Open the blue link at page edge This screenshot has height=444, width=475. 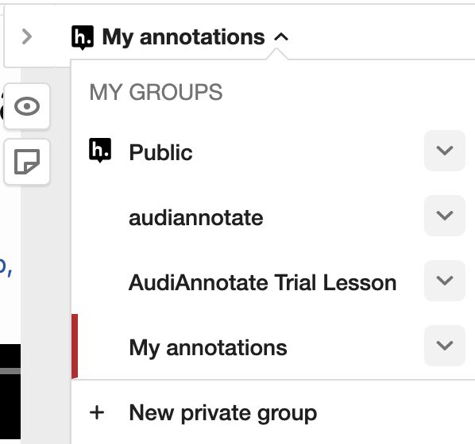(6, 267)
